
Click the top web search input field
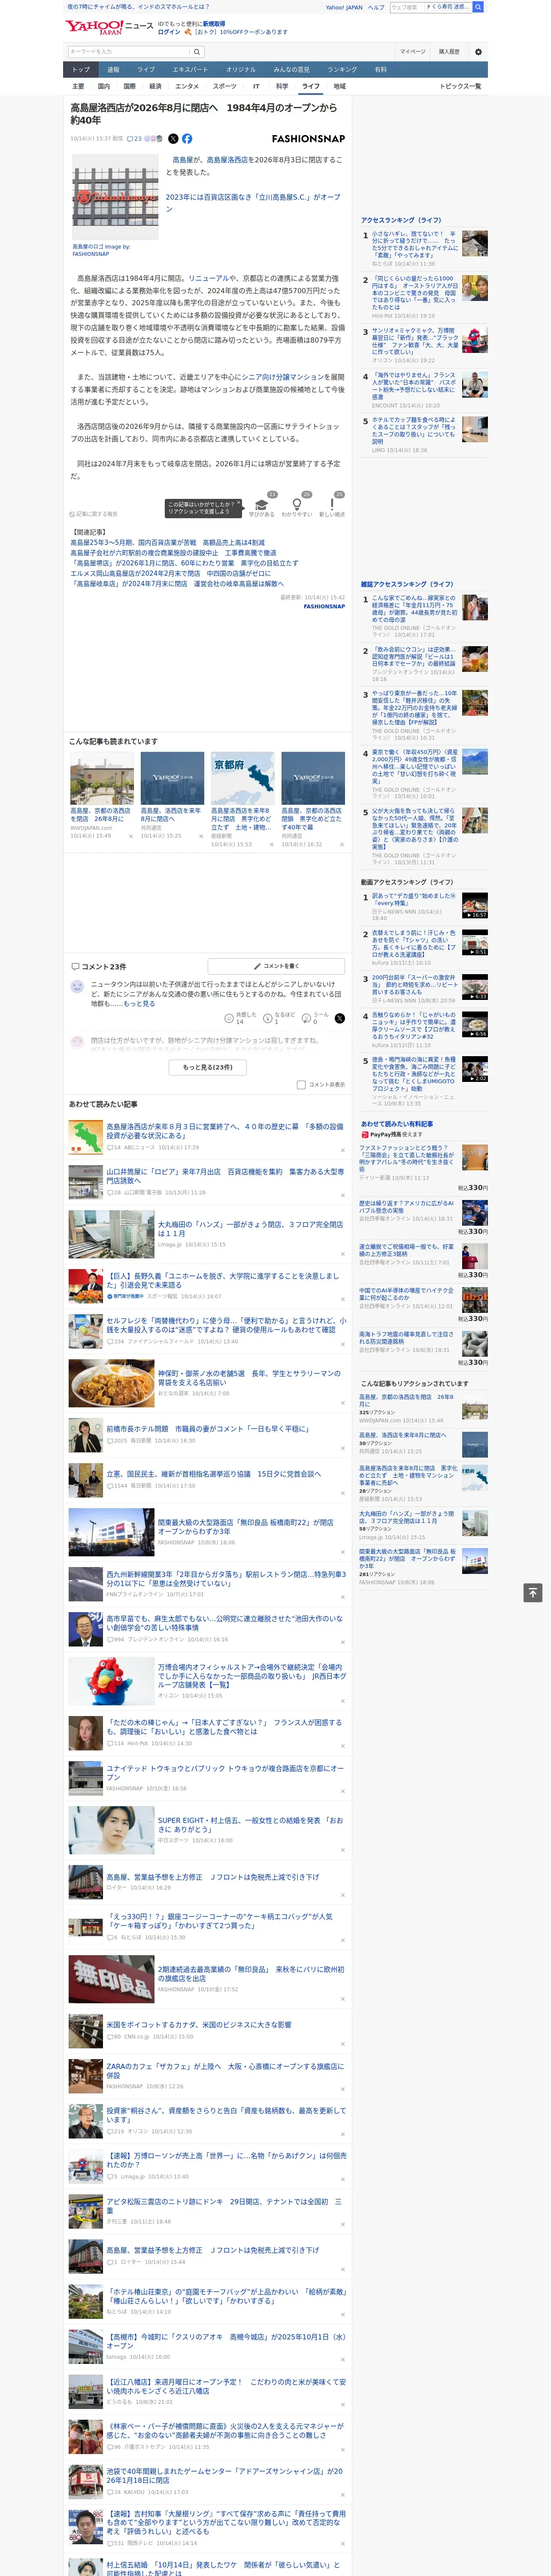(x=431, y=7)
